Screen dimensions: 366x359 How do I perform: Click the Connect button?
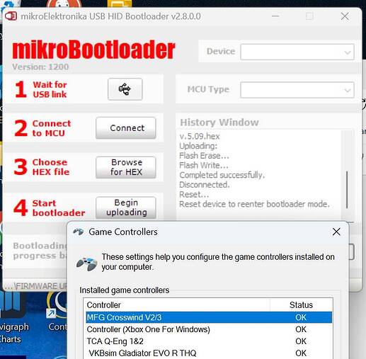coord(126,128)
